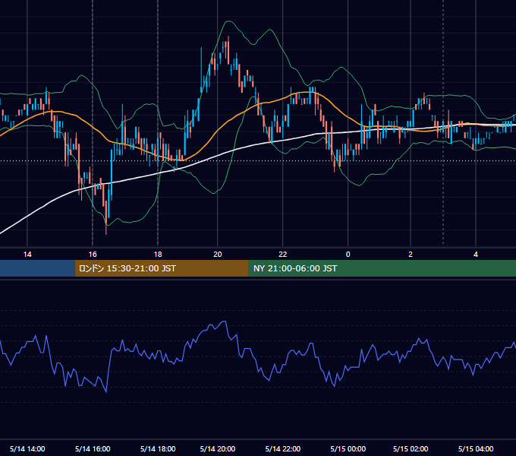Click the 5/14 22:00 date label
516x456 pixels.
[x=283, y=448]
